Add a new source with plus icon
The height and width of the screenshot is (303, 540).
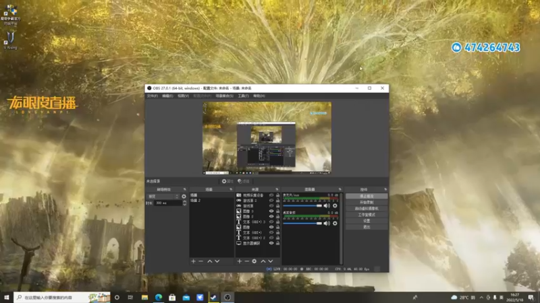[x=240, y=261]
